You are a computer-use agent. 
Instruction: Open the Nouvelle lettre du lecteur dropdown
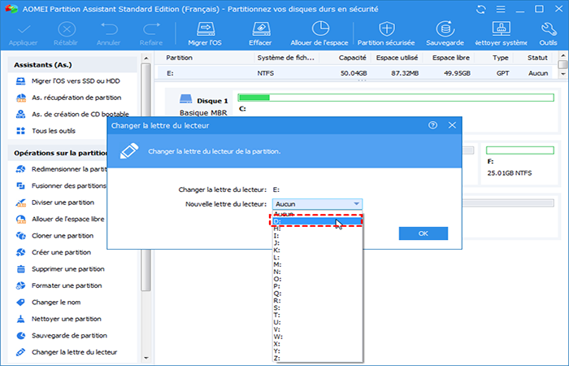[317, 204]
